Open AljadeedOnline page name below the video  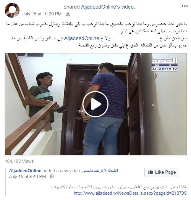point(25,171)
